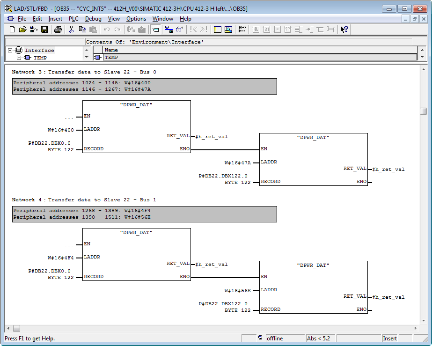
Task: Open the PLC menu
Action: 73,19
